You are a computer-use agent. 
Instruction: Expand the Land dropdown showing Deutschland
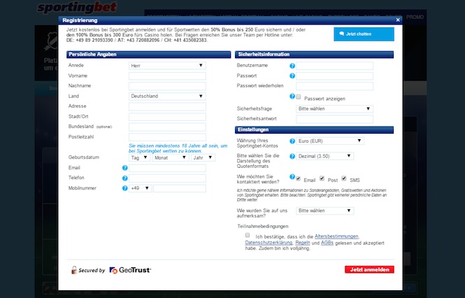coord(167,96)
